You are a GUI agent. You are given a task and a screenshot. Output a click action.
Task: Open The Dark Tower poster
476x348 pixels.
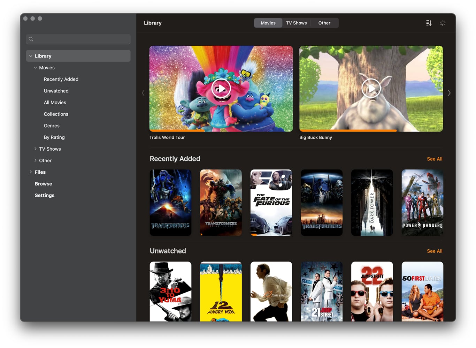tap(372, 203)
